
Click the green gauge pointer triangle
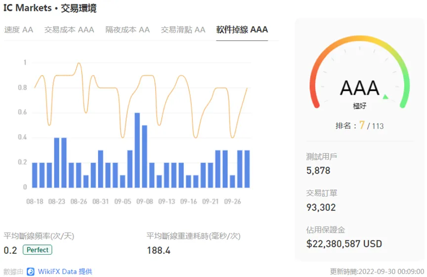coord(385,97)
